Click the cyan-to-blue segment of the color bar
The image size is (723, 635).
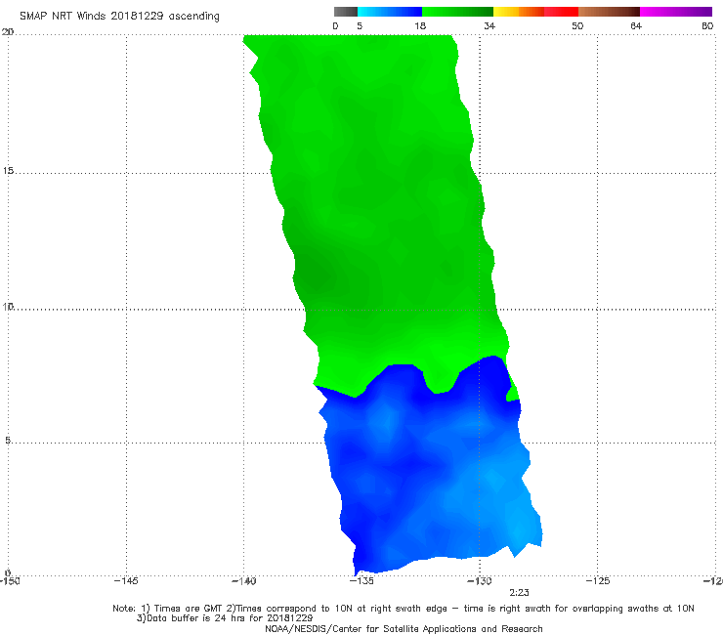click(390, 12)
